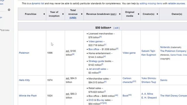
Task: Open the Ken Sugimori link
Action: 149,55
